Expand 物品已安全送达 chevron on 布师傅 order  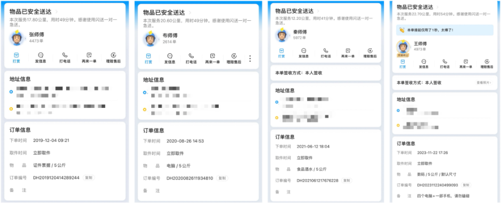[x=190, y=13]
